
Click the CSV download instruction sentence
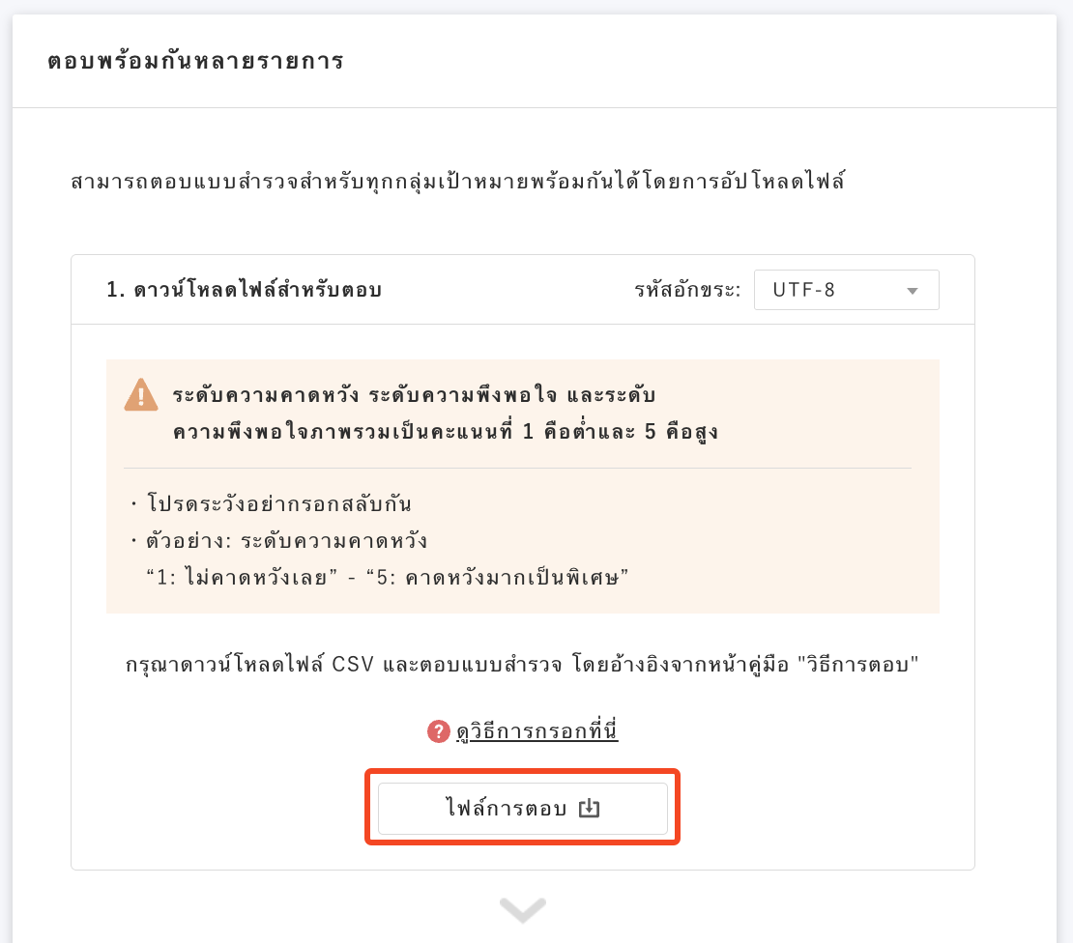(522, 664)
